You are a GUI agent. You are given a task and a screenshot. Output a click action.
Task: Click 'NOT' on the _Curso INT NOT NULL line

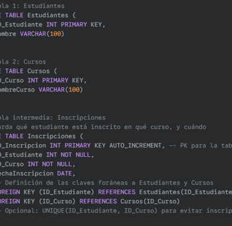(48, 164)
